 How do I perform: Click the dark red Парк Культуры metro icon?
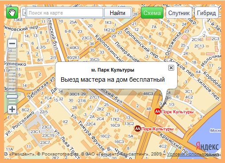[x=138, y=129]
